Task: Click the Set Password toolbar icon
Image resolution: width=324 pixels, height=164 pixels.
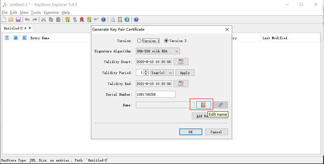Action: [96, 19]
